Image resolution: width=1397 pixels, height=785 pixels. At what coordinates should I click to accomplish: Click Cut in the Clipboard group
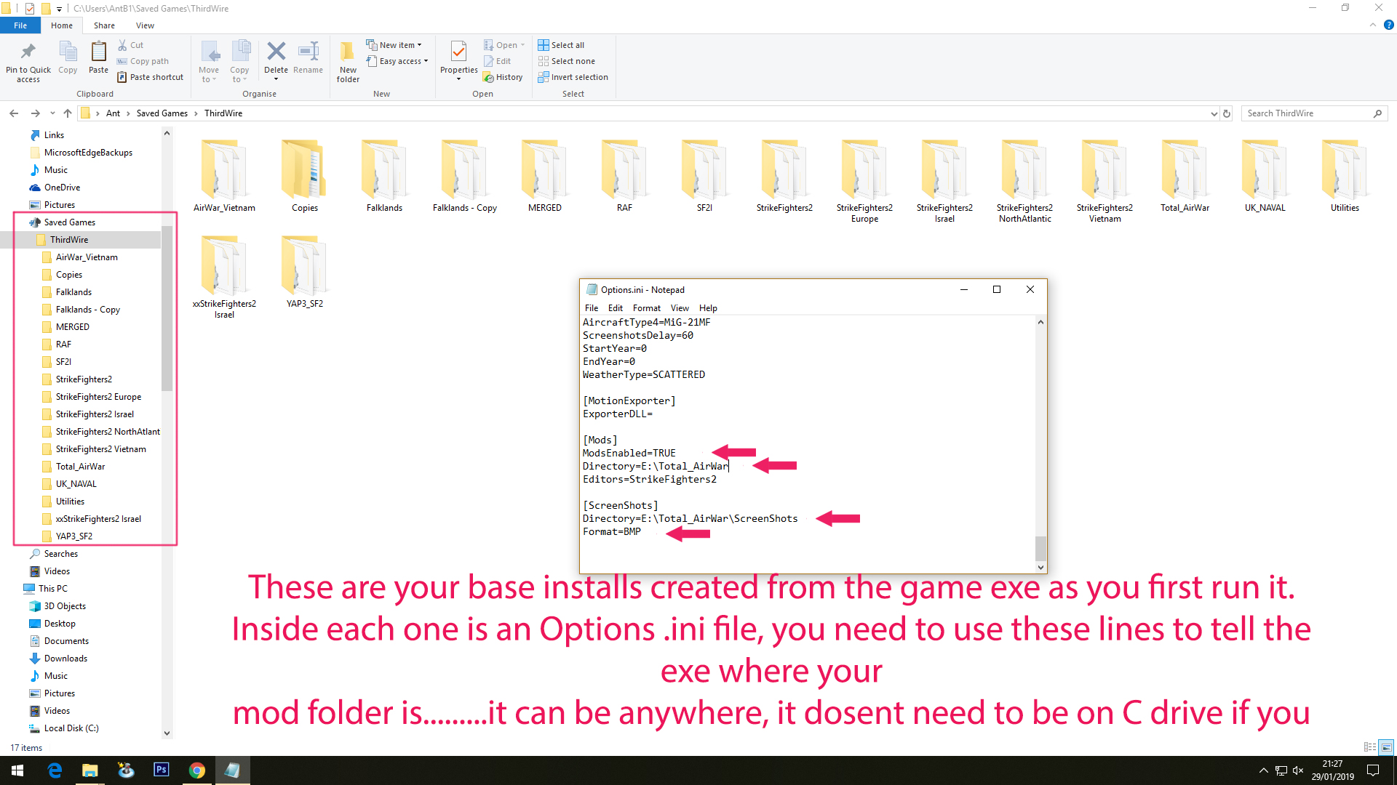tap(130, 45)
